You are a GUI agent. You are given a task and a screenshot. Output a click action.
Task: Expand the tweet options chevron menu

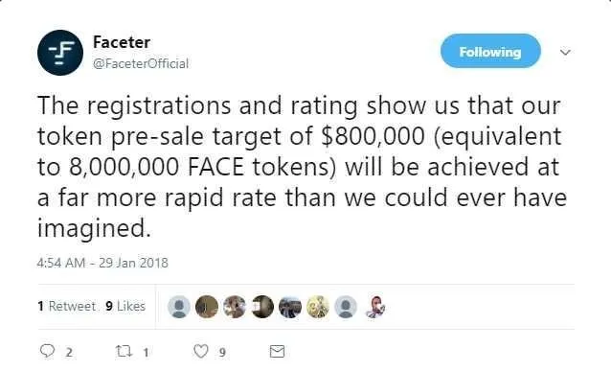565,52
